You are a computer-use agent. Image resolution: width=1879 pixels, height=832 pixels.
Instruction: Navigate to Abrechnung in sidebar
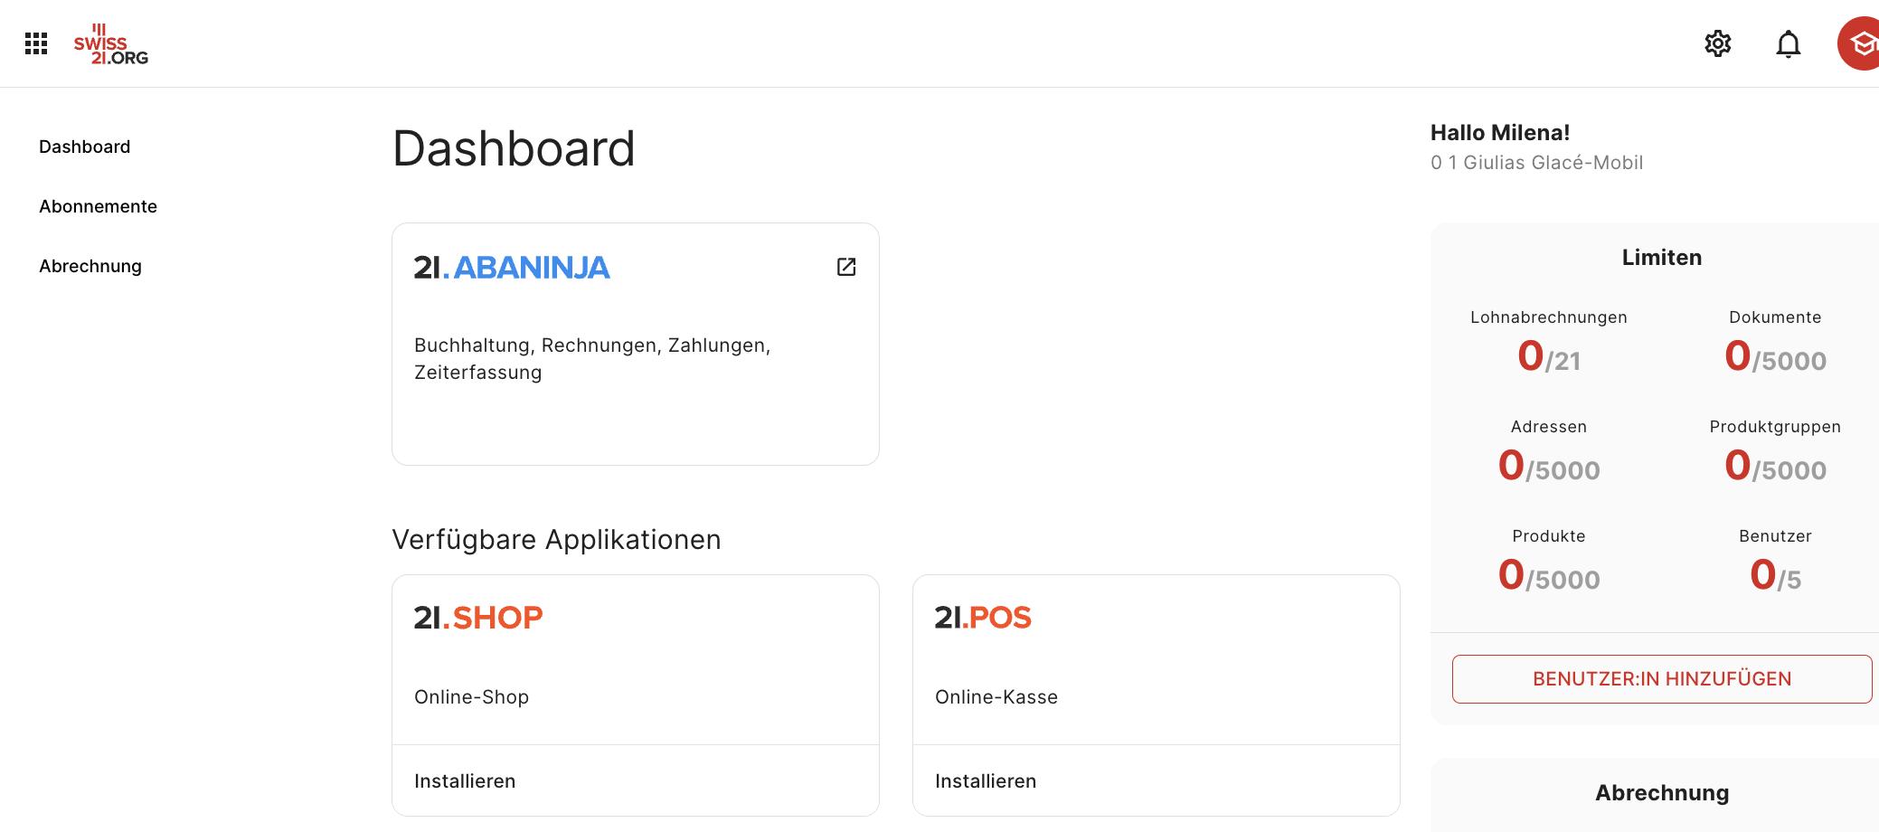click(x=90, y=266)
